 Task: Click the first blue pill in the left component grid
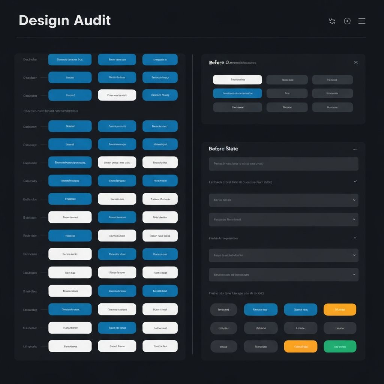pyautogui.click(x=70, y=59)
